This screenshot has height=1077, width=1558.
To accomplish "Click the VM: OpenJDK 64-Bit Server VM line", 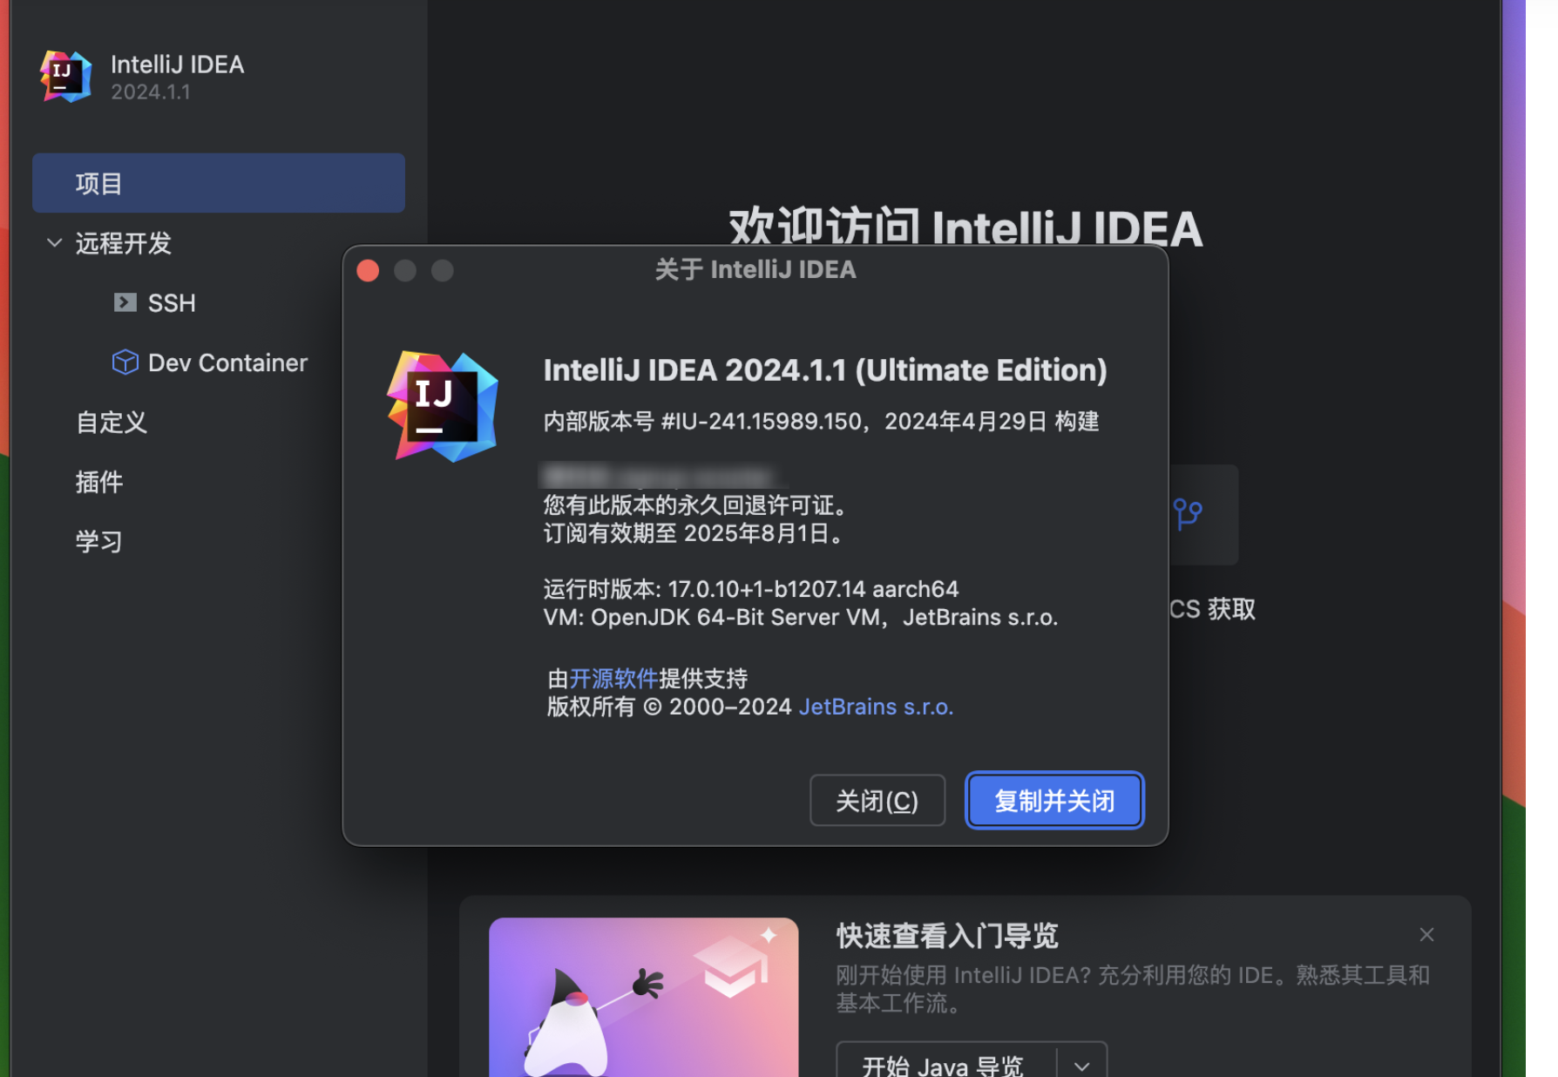I will pos(801,617).
